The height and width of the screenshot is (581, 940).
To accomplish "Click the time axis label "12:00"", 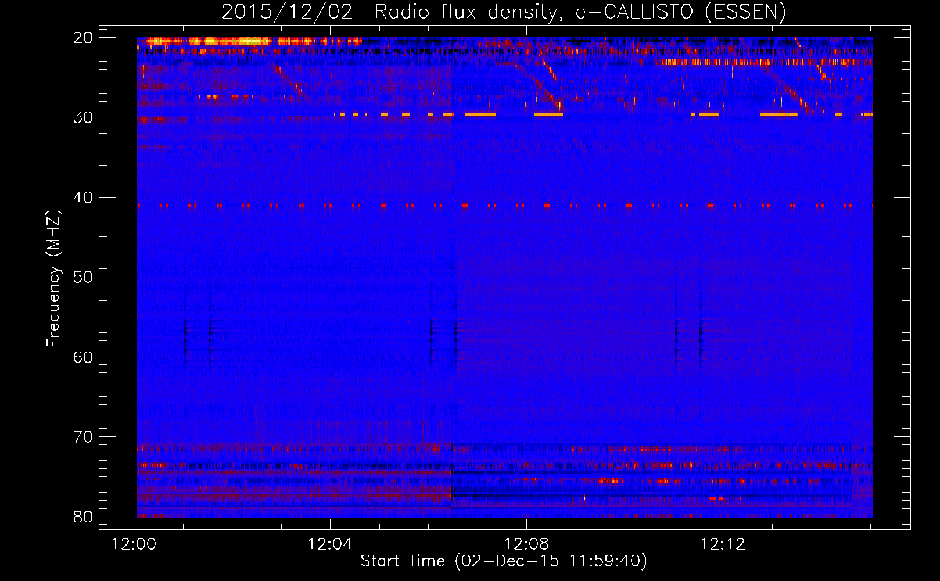I will pyautogui.click(x=134, y=544).
